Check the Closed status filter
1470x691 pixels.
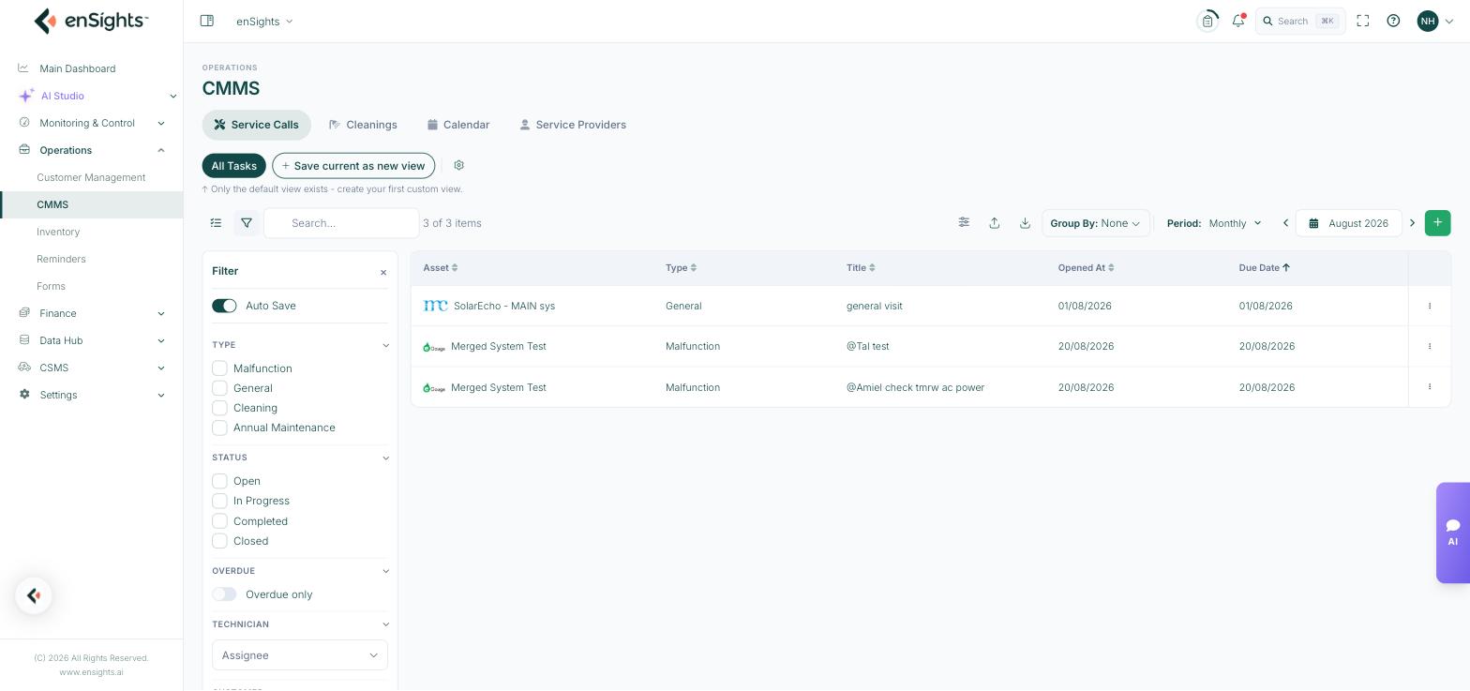(x=219, y=541)
